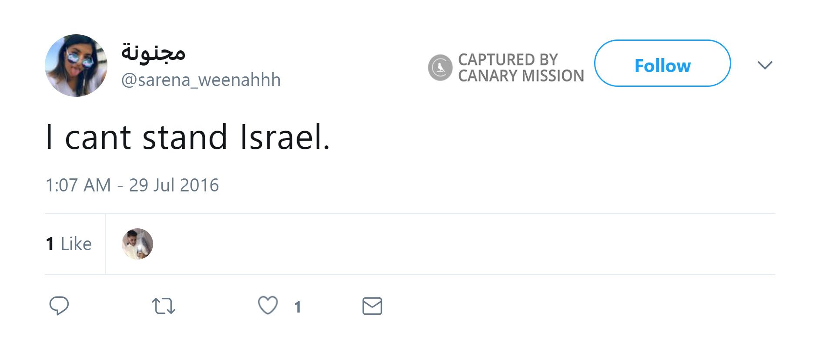Click the avatar of the user who liked
Viewport: 819px width, 349px height.
click(x=137, y=244)
